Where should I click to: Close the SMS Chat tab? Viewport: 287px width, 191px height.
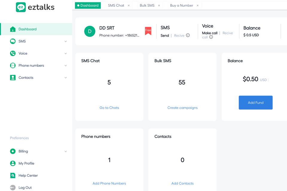[129, 5]
